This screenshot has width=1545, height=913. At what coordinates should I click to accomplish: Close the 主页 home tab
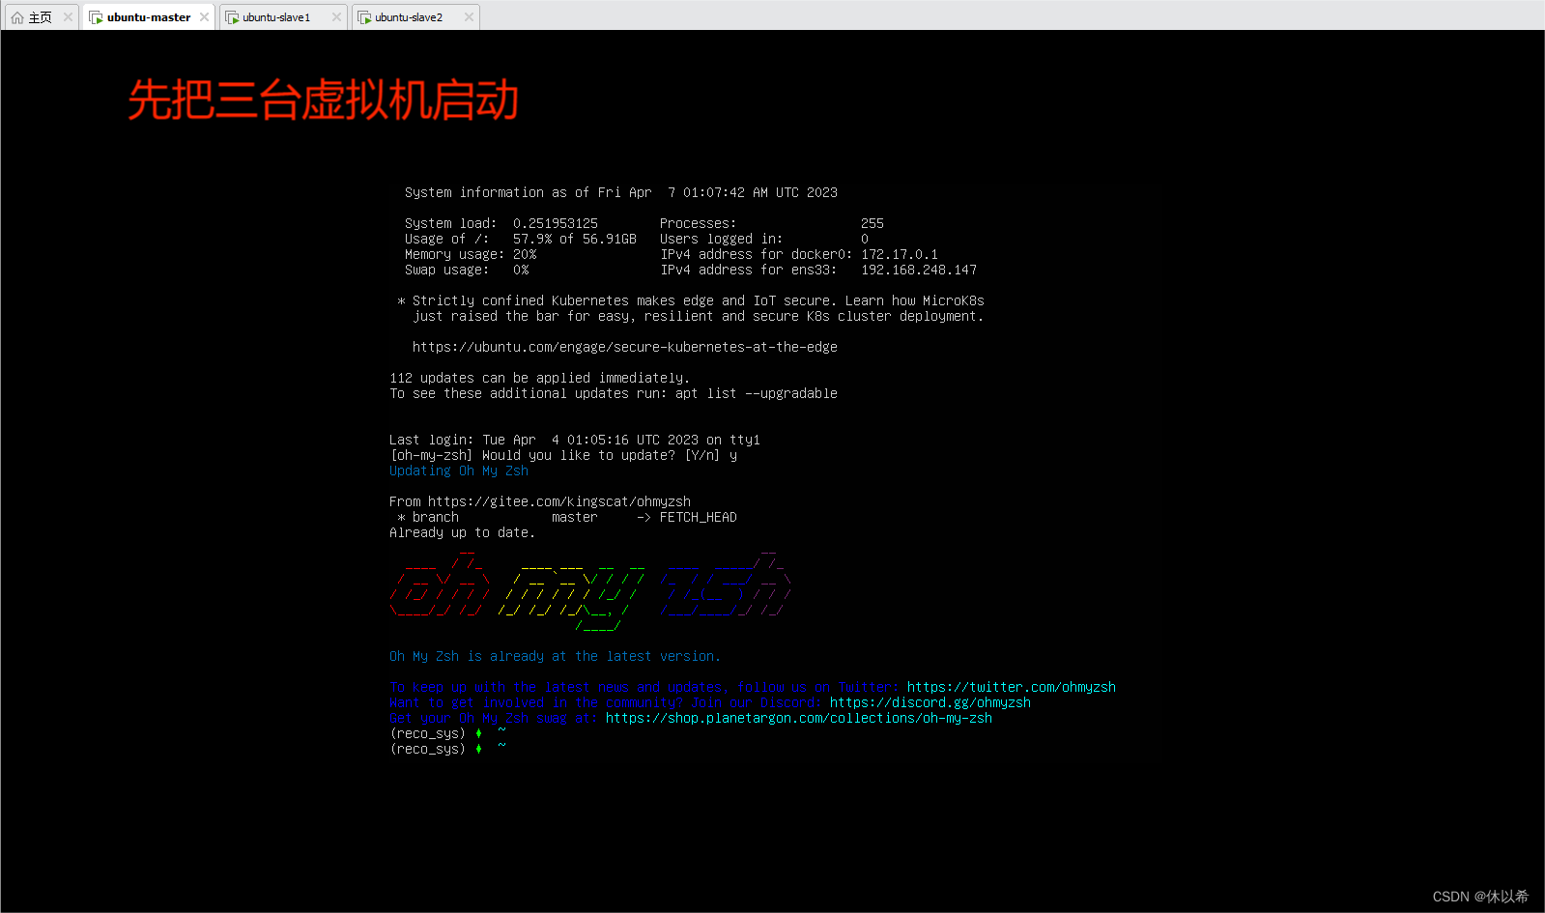click(x=68, y=17)
